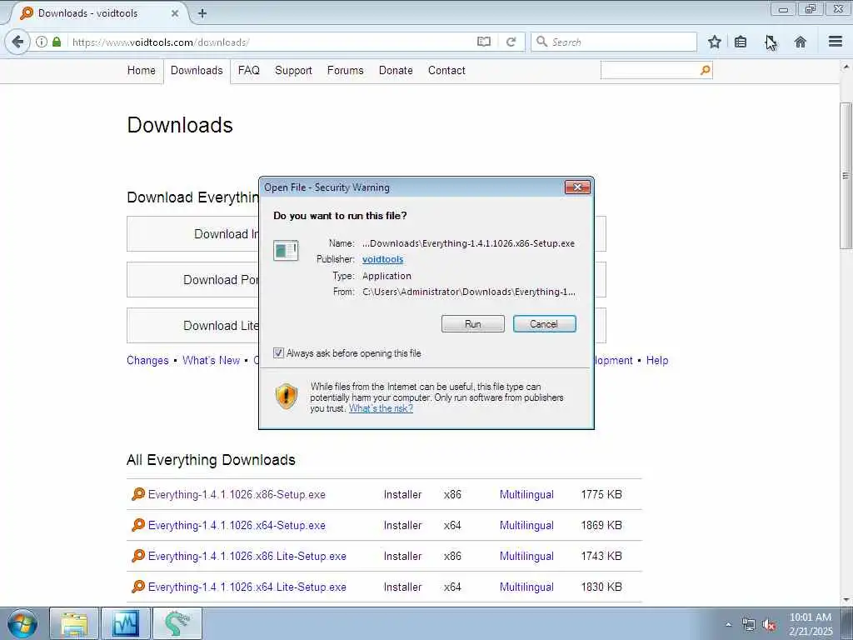853x640 pixels.
Task: Bookmark this page with star icon
Action: tap(714, 42)
